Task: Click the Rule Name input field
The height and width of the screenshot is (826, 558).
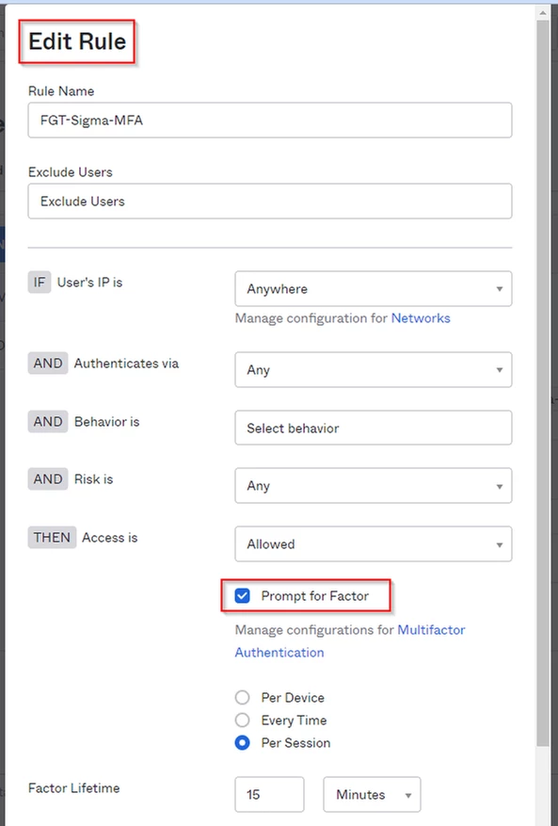Action: point(269,121)
